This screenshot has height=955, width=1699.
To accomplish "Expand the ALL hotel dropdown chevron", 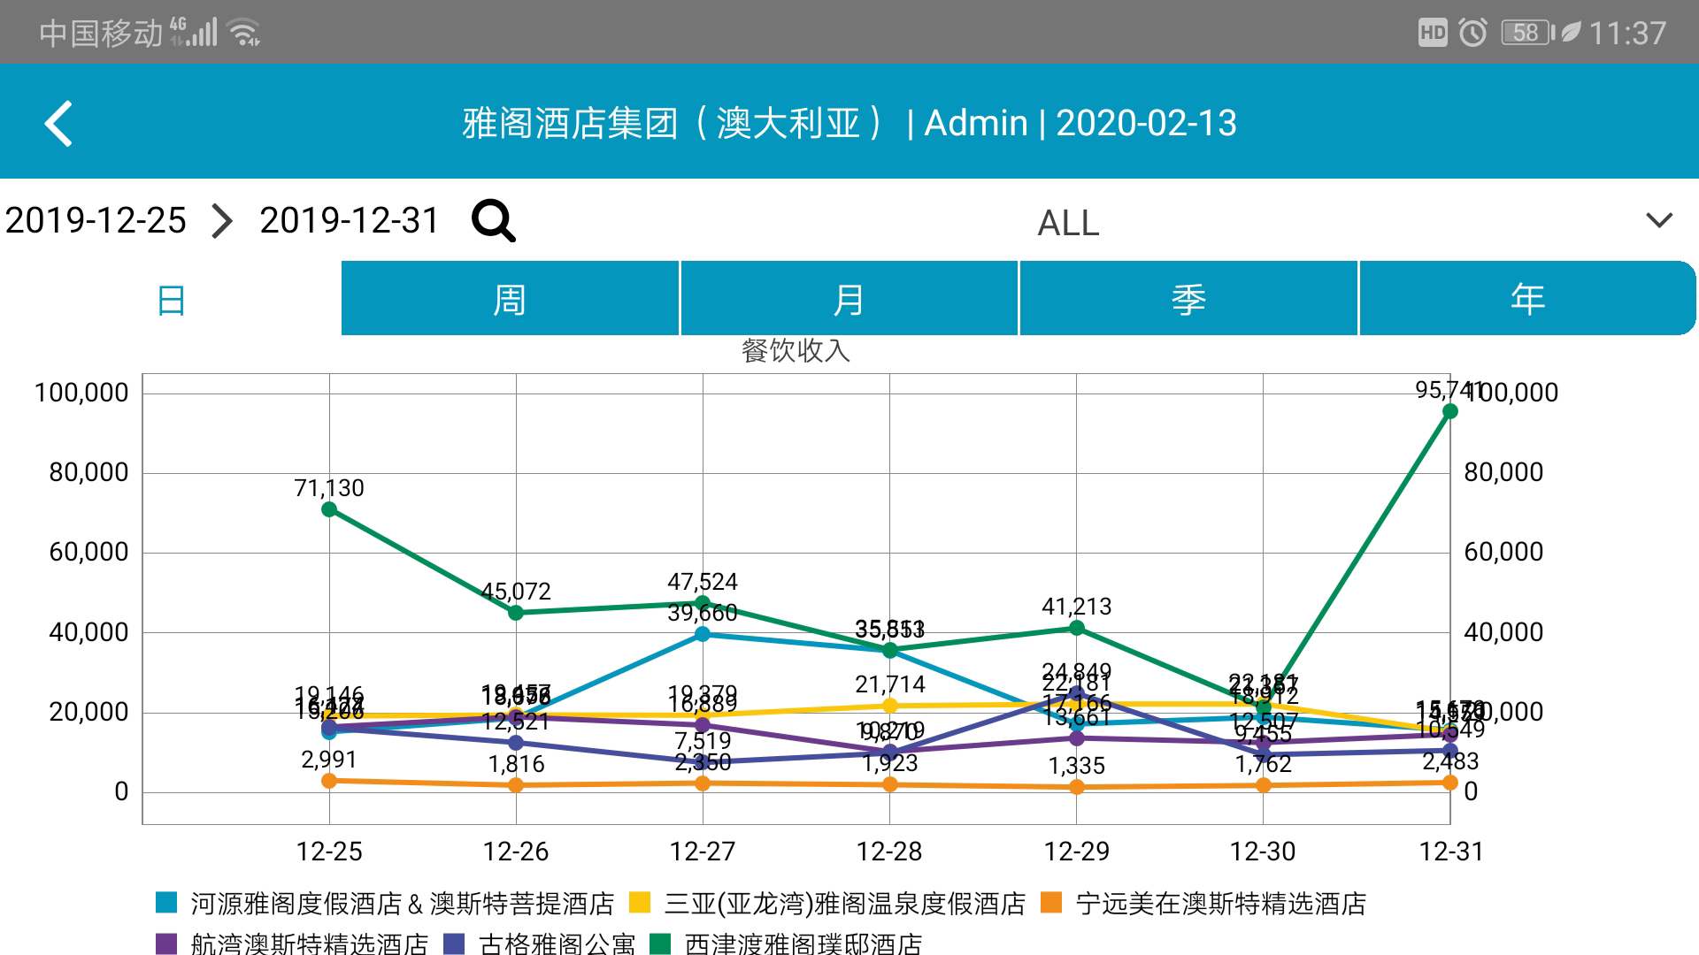I will 1658,220.
